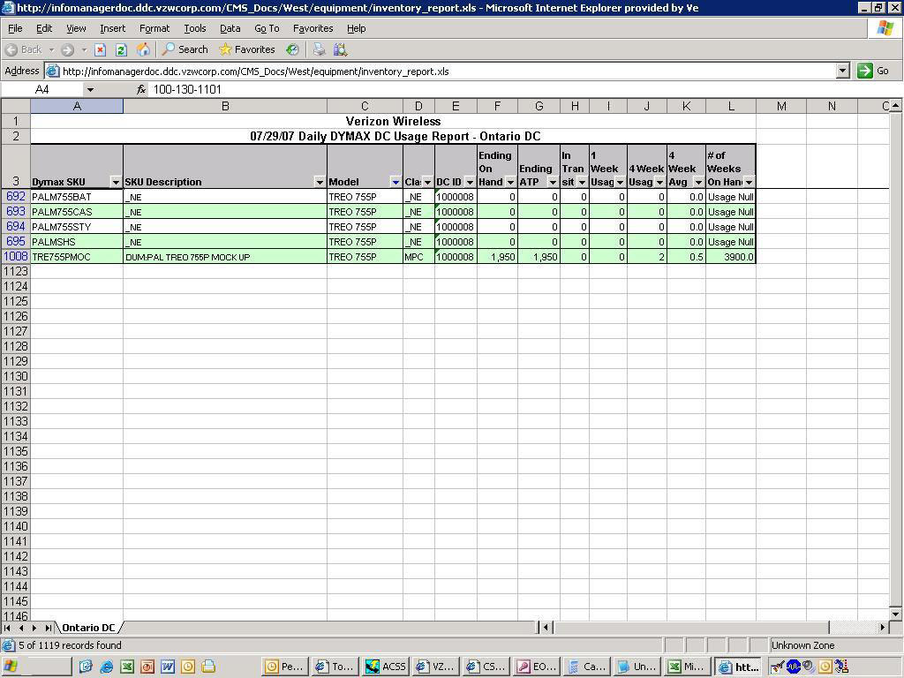Image resolution: width=904 pixels, height=678 pixels.
Task: Click the Research toolbar icon beside Print
Action: [340, 49]
